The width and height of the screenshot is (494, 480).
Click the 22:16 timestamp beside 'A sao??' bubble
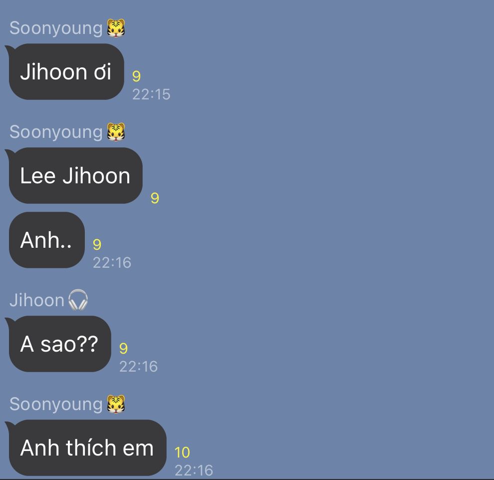point(138,367)
